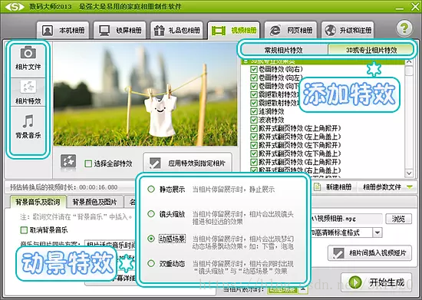Click the photo preview image
This screenshot has width=422, height=300.
tap(145, 94)
